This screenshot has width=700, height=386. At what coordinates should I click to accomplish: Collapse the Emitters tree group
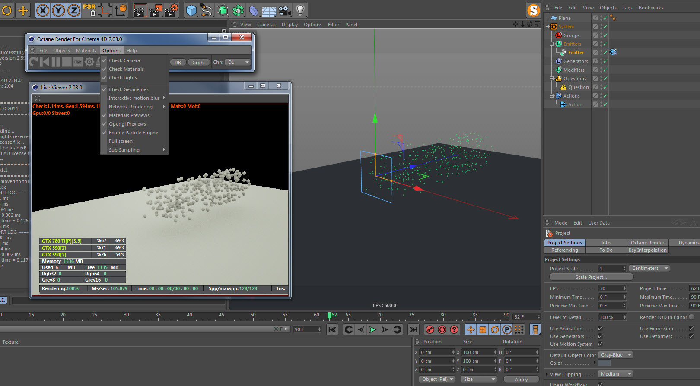(551, 44)
